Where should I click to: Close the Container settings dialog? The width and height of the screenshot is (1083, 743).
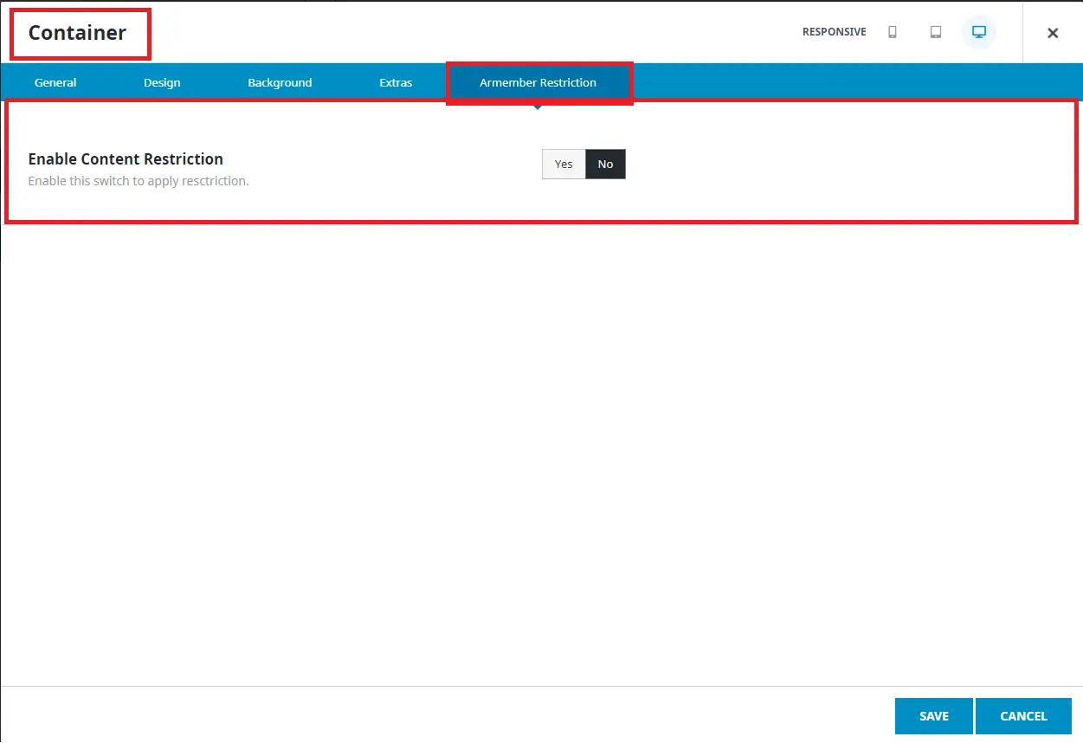pyautogui.click(x=1053, y=33)
